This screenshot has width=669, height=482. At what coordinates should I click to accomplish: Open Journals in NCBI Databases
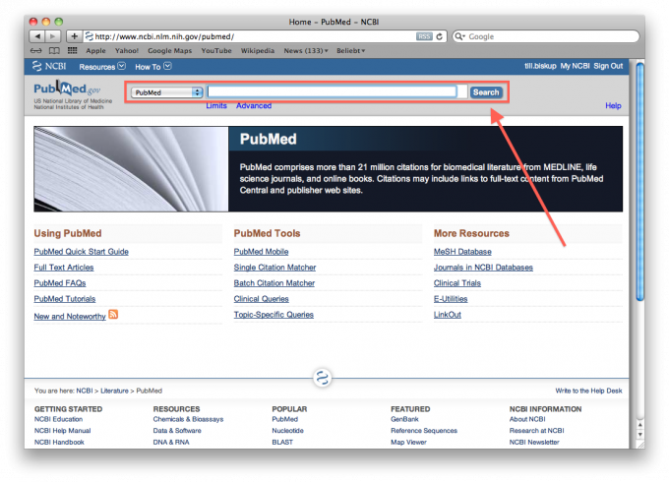click(x=483, y=268)
